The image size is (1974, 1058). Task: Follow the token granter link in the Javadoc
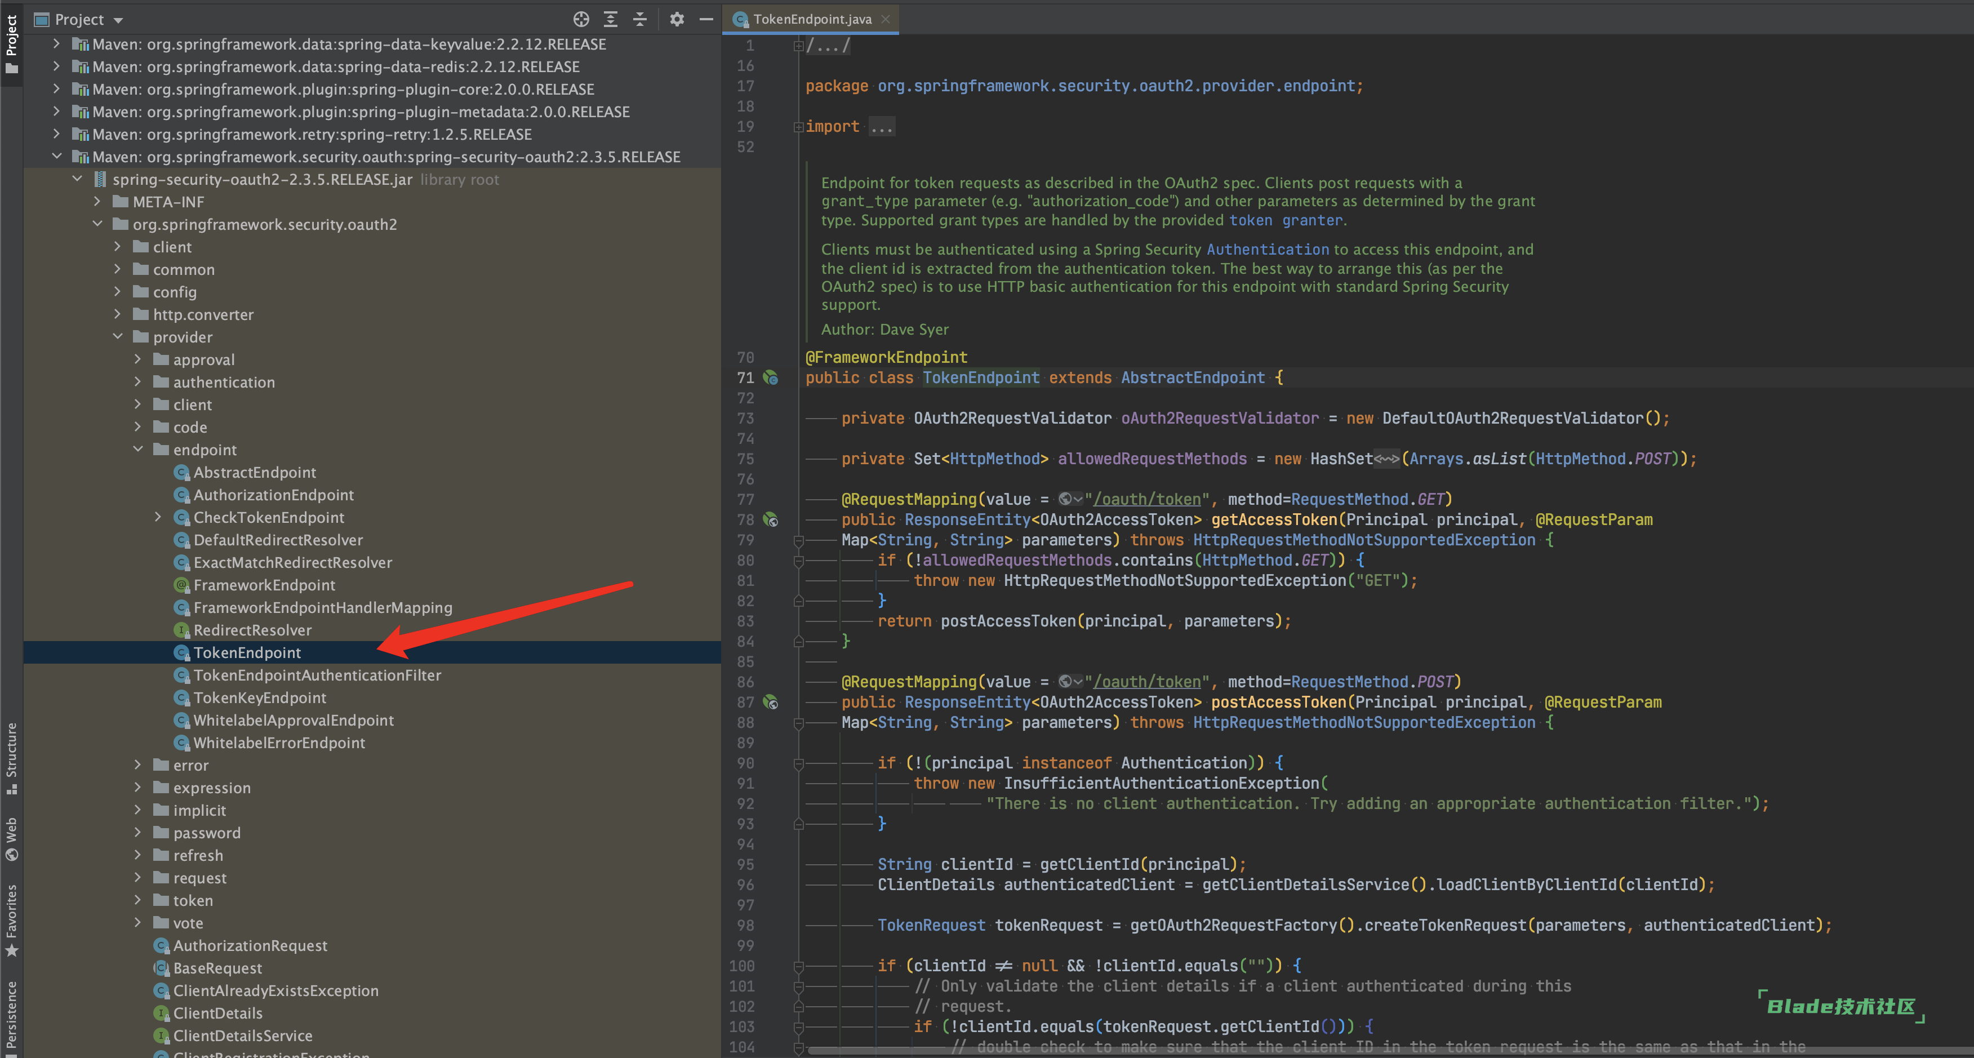(x=1286, y=221)
